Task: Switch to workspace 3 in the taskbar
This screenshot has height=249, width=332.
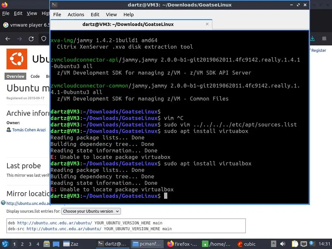Action: (30, 244)
